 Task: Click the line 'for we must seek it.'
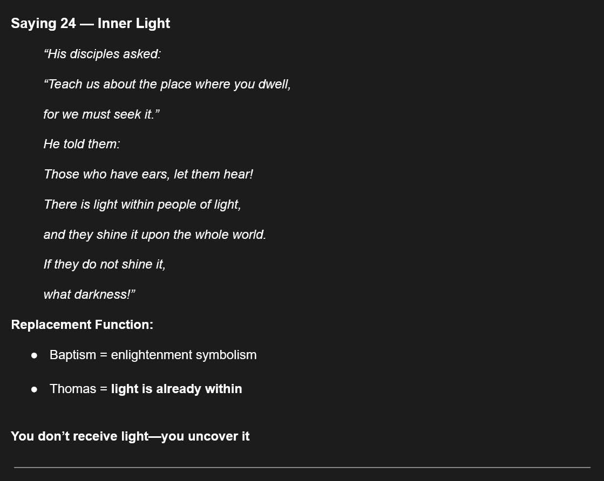101,114
